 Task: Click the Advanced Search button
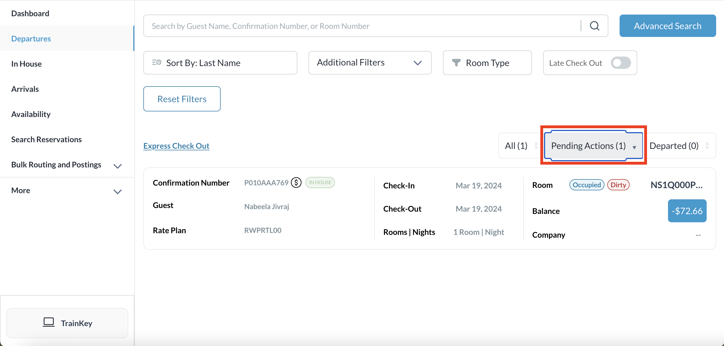pyautogui.click(x=667, y=26)
